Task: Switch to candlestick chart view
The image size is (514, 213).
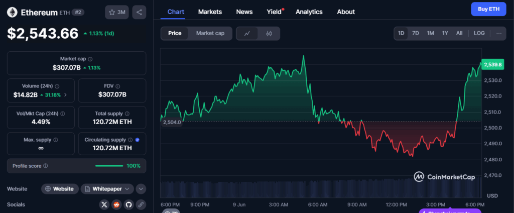Action: point(269,34)
